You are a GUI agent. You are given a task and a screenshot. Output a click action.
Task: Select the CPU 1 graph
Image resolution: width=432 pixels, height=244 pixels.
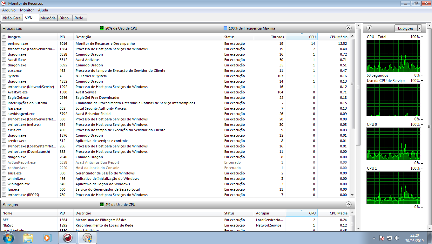(x=393, y=187)
